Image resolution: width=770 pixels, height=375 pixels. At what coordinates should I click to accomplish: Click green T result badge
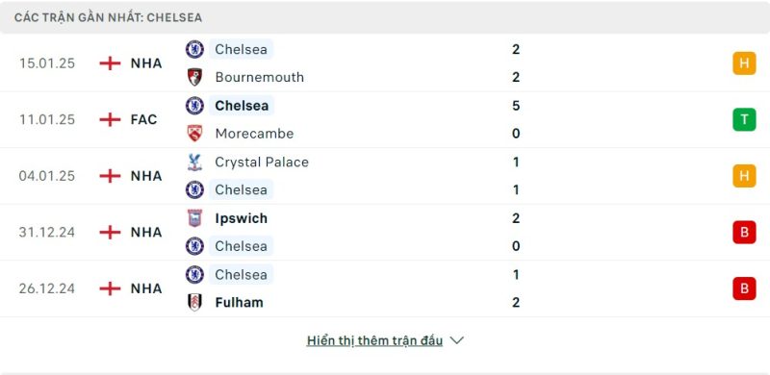click(744, 119)
